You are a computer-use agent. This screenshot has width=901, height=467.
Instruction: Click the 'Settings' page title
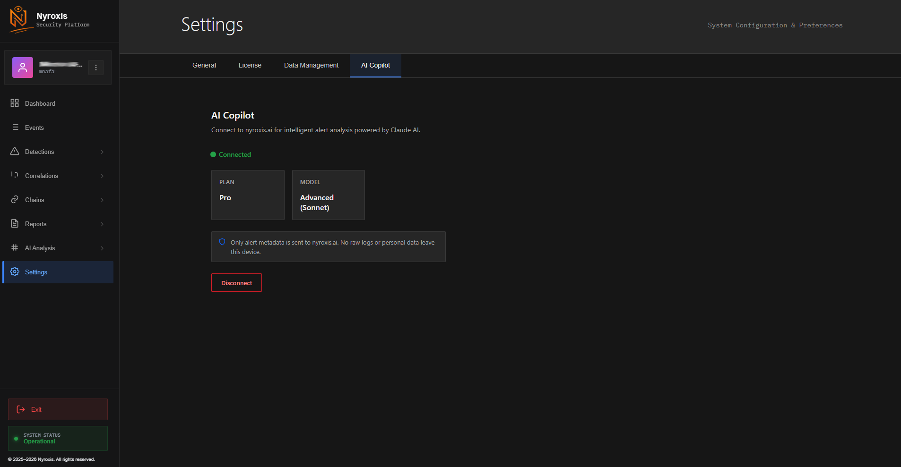point(212,25)
